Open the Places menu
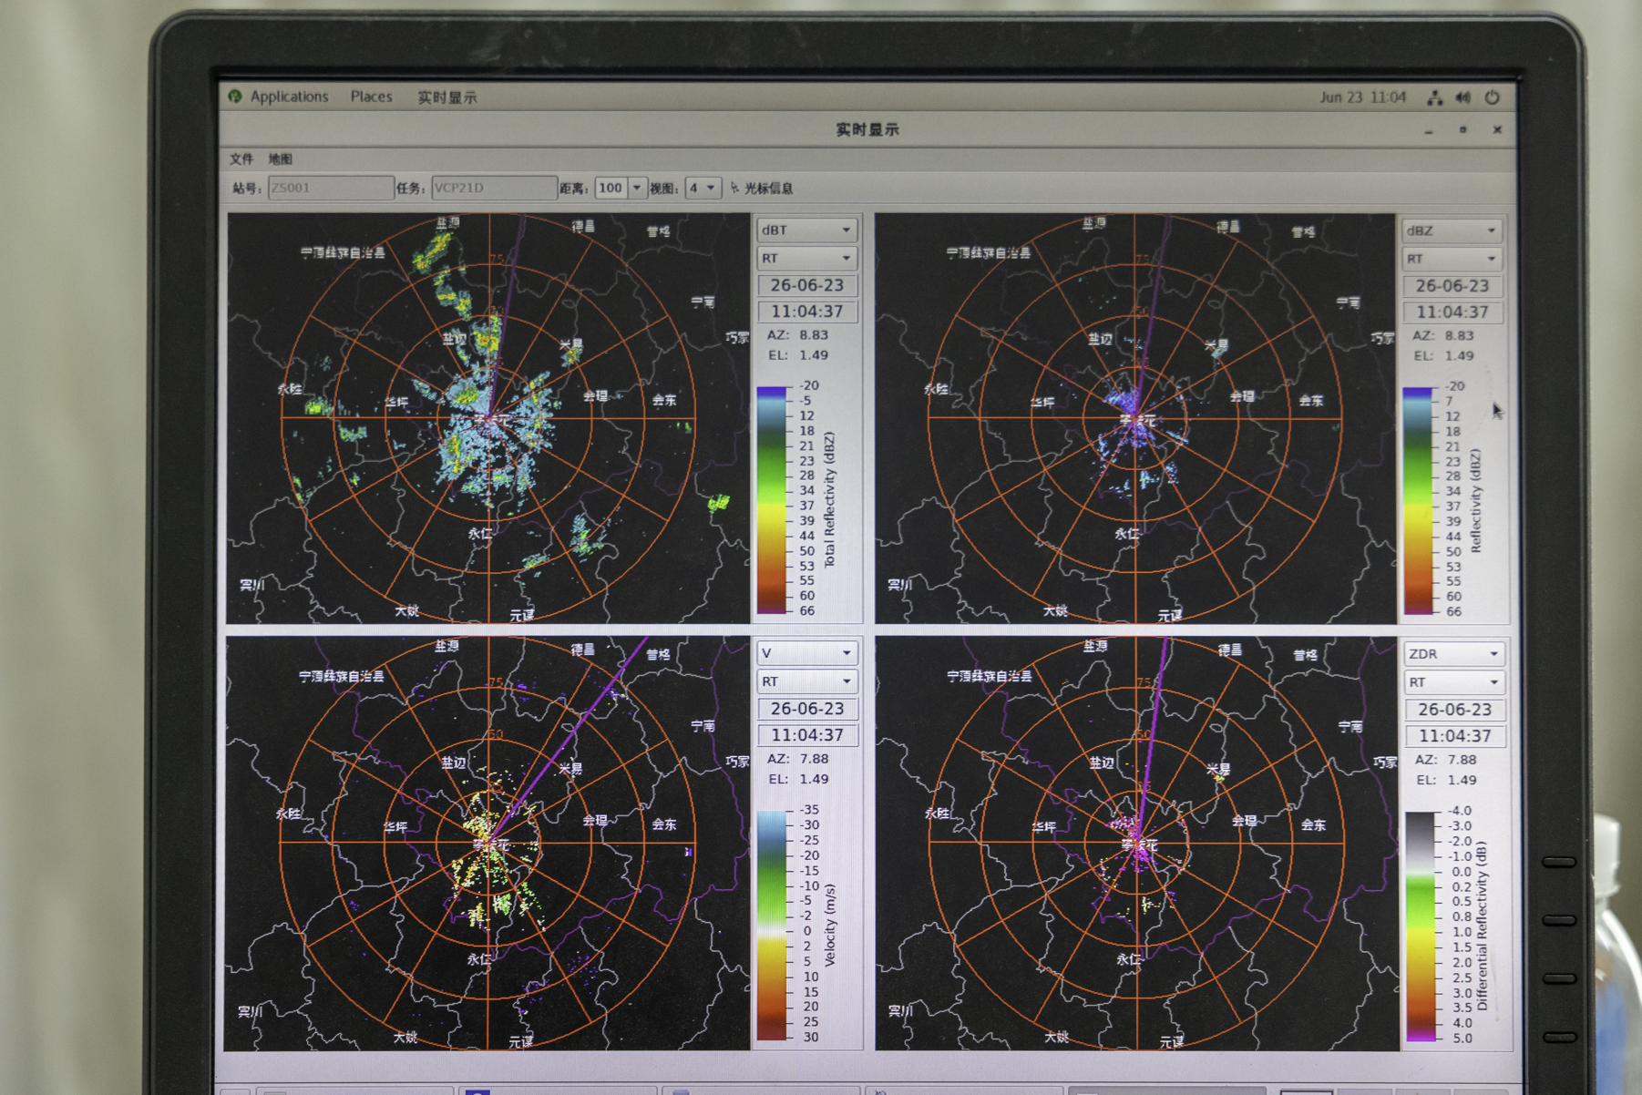 tap(371, 97)
